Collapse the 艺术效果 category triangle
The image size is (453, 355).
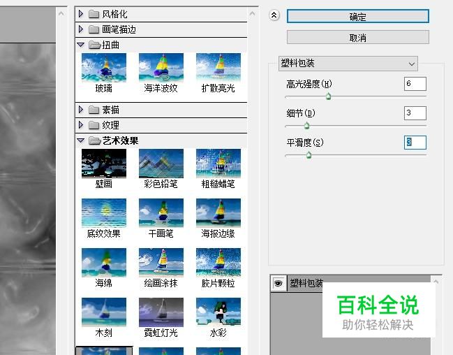tap(80, 140)
